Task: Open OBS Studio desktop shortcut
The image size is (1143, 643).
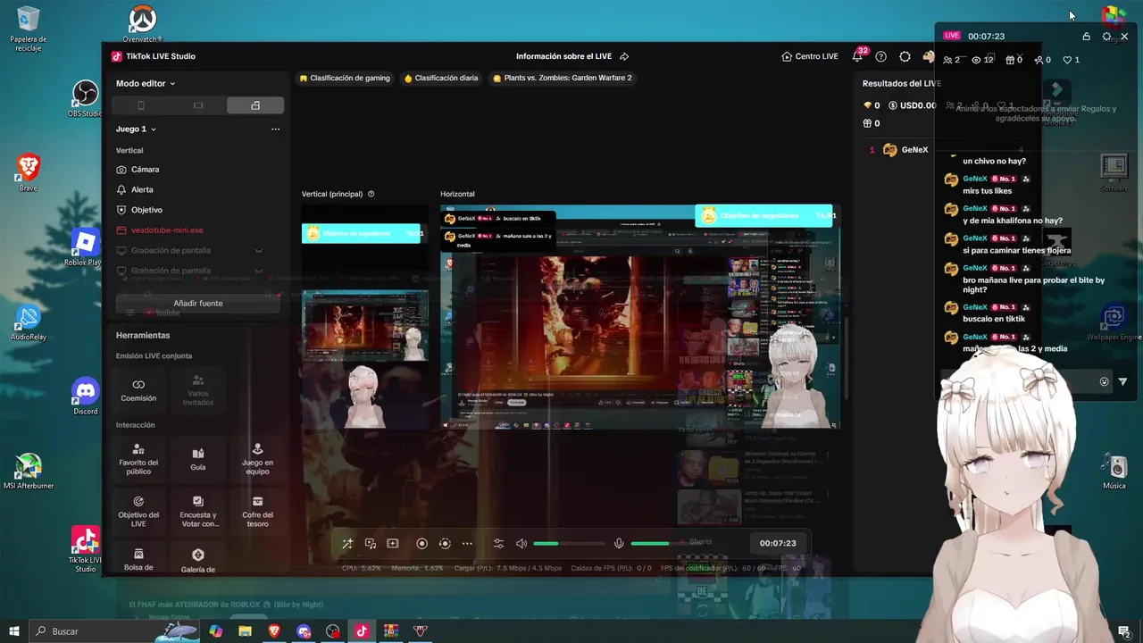Action: click(x=85, y=98)
